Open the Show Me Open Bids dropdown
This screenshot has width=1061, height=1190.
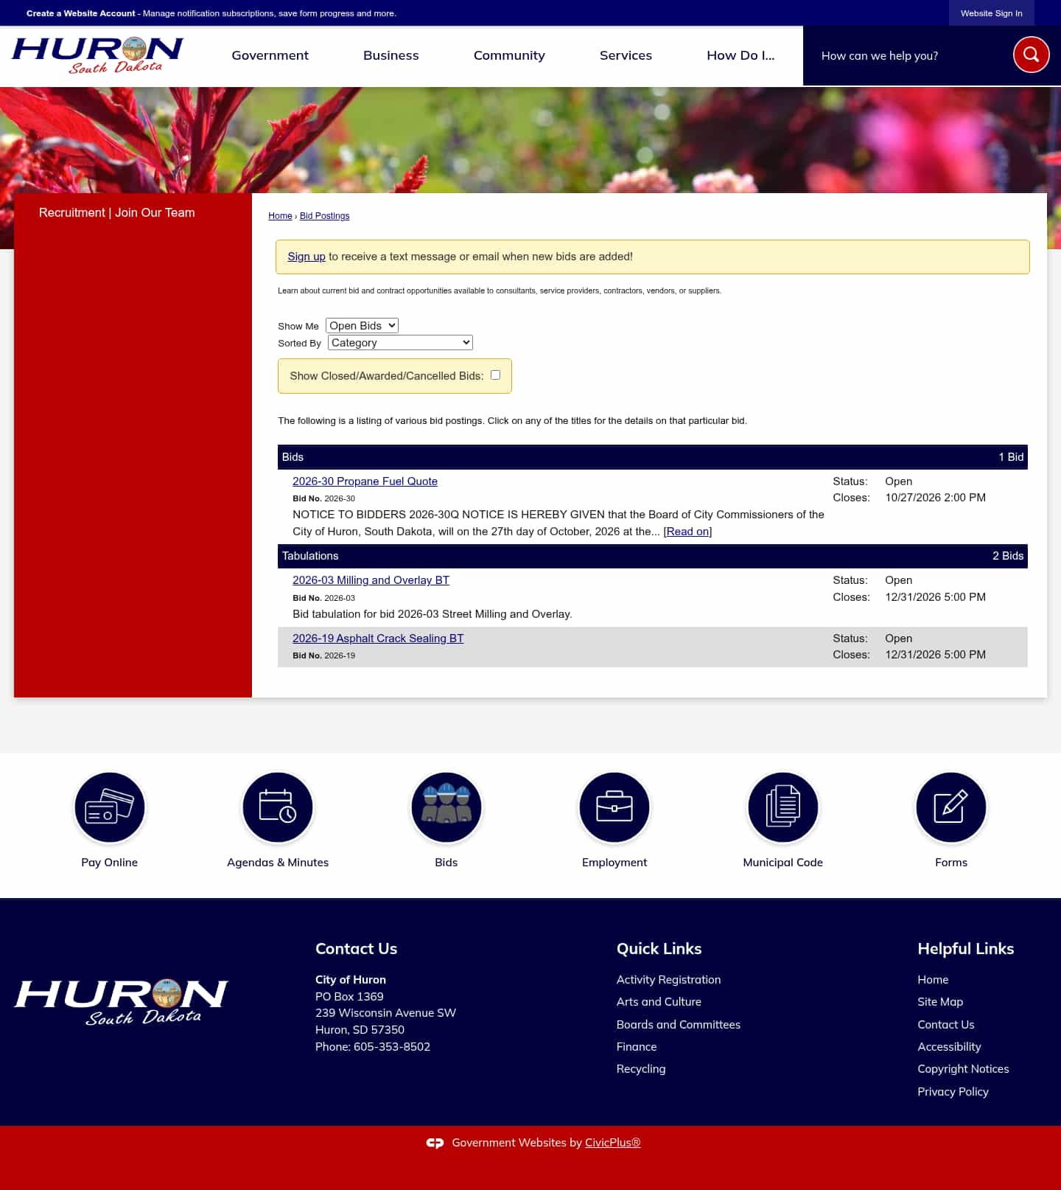point(362,325)
